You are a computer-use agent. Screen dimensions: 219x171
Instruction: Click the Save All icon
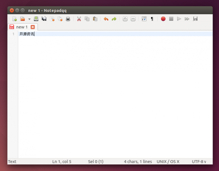pyautogui.click(x=44, y=19)
